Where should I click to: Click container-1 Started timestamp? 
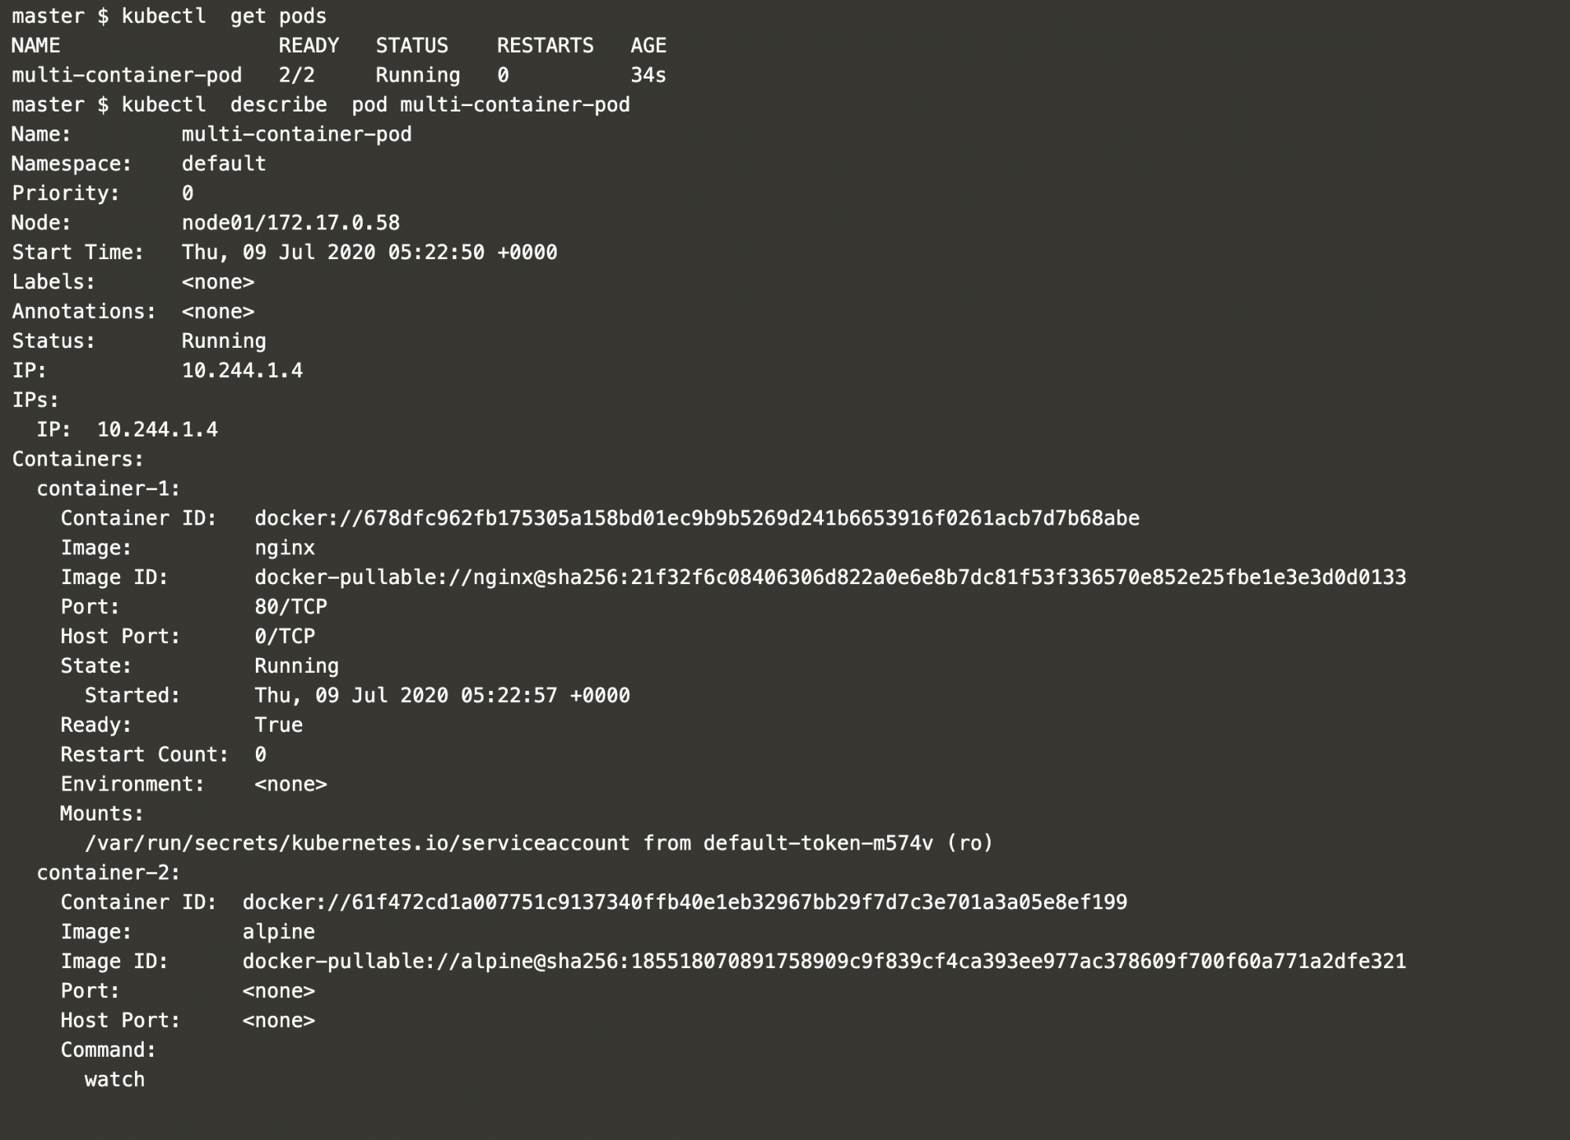coord(442,696)
